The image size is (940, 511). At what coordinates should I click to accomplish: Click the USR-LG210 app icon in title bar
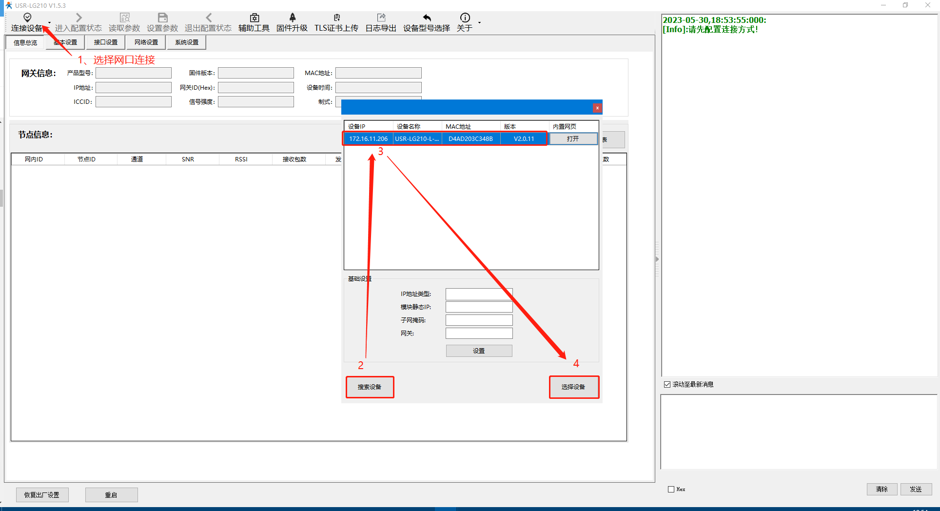pos(9,5)
